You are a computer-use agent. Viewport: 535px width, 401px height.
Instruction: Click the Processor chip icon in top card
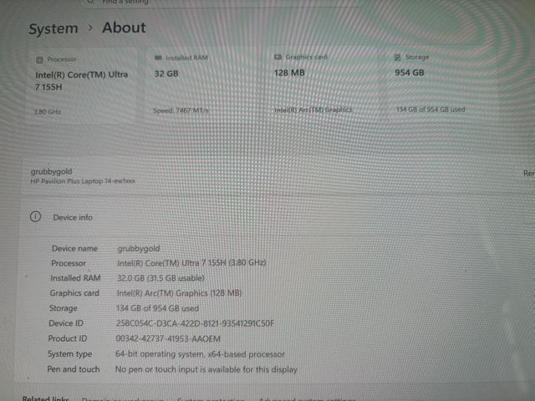click(39, 59)
